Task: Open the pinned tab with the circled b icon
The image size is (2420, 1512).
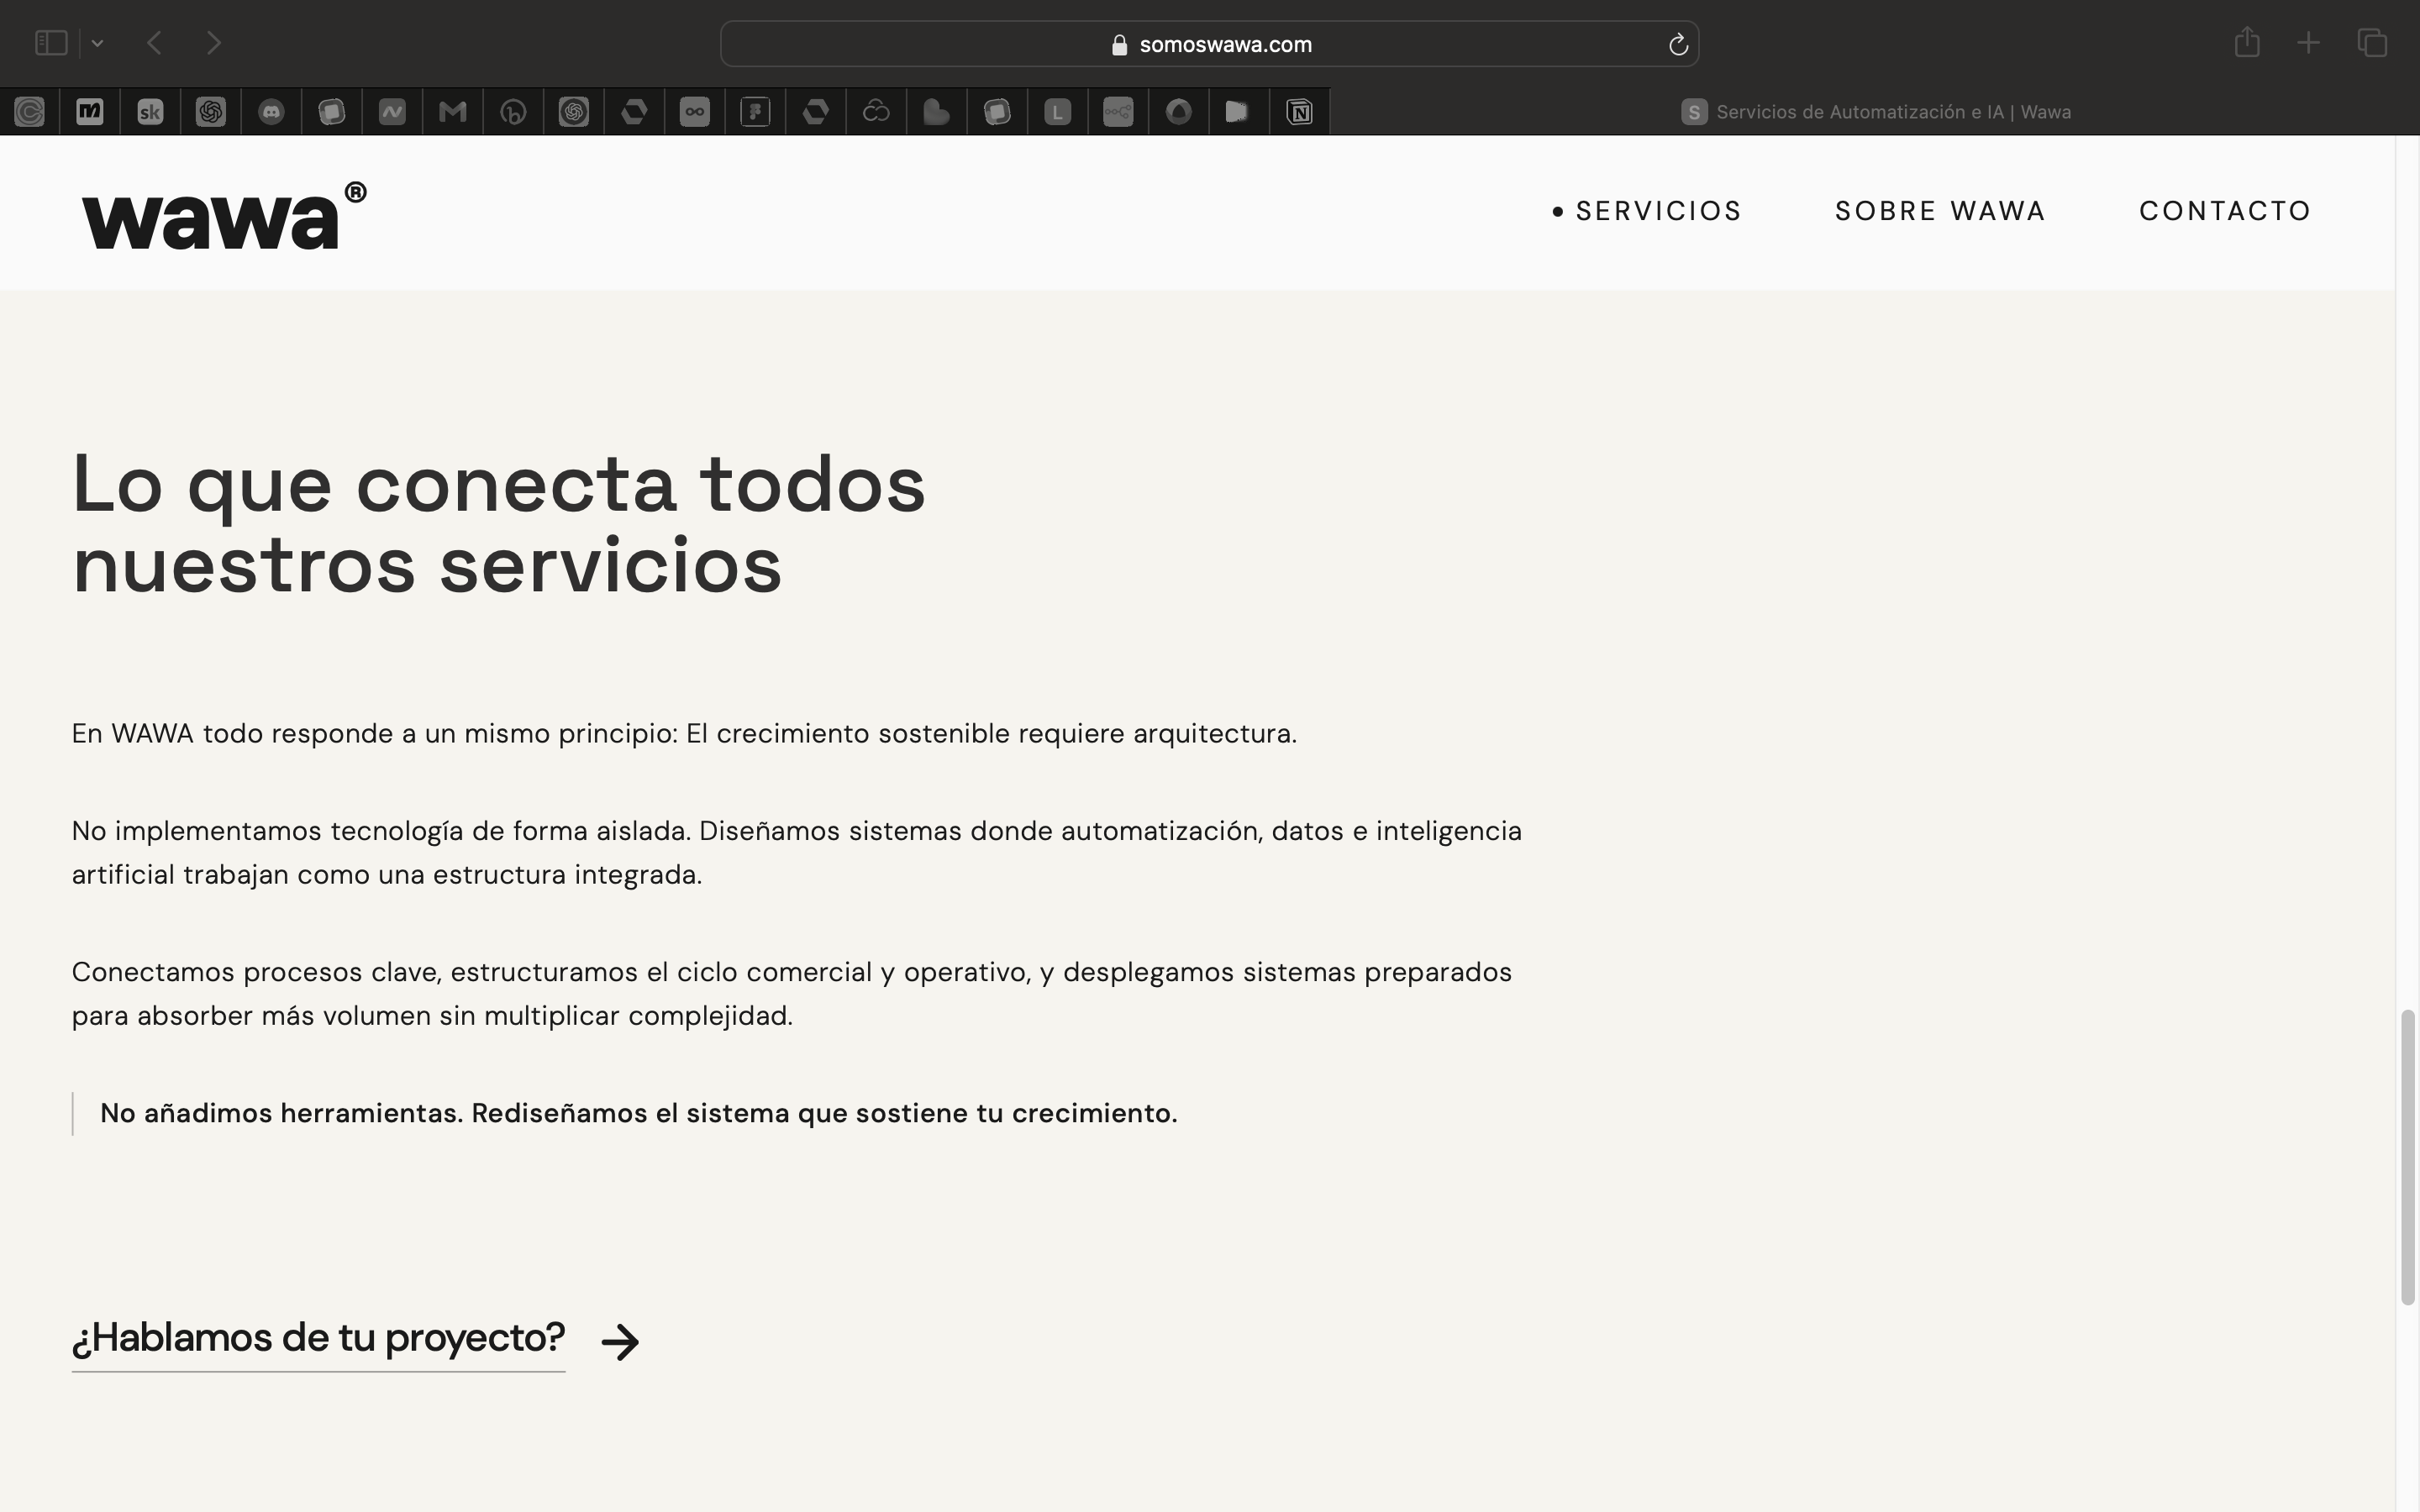Action: point(513,112)
